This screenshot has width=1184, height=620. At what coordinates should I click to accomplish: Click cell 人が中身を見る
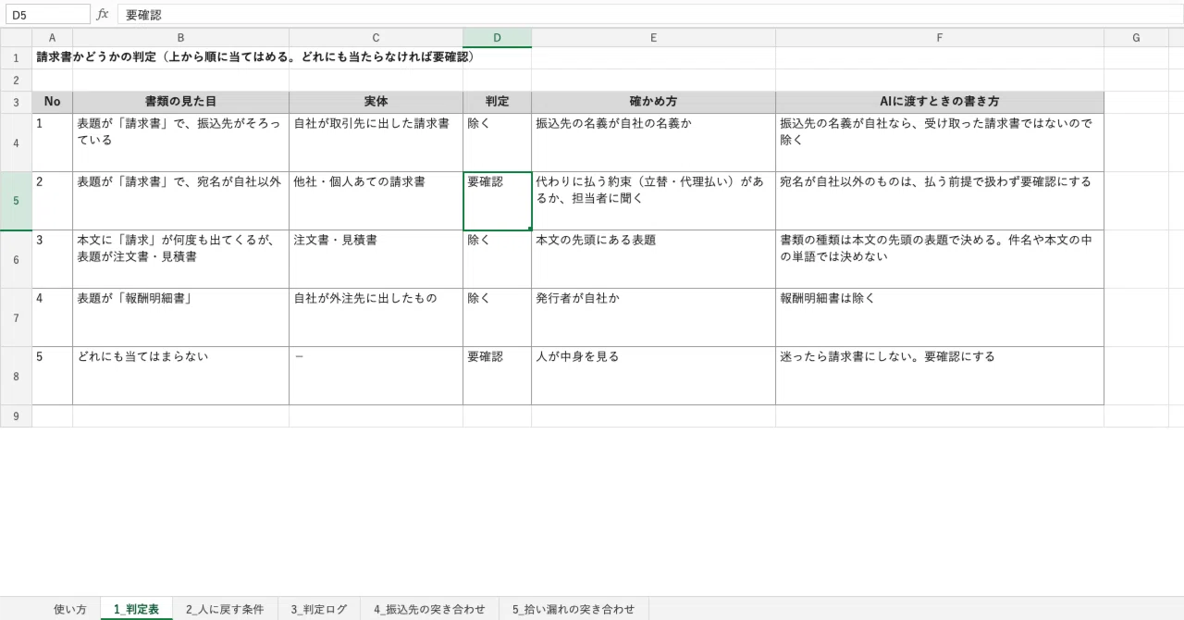[x=653, y=376]
